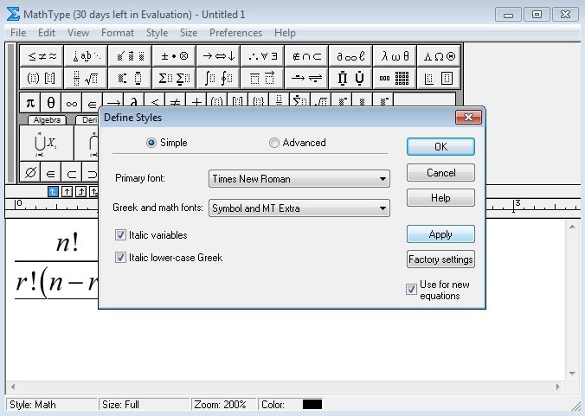This screenshot has width=585, height=416.
Task: Open the embellishments palette
Action: [x=130, y=56]
